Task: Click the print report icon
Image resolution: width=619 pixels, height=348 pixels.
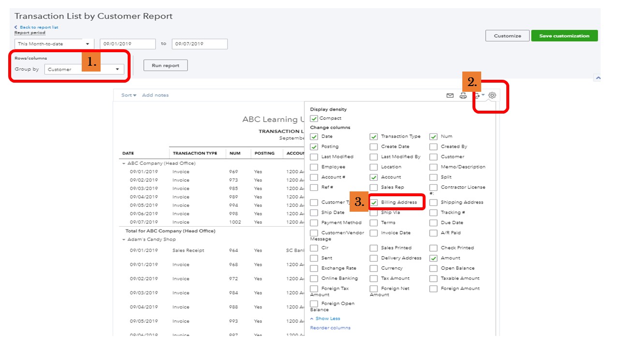Action: pos(463,96)
